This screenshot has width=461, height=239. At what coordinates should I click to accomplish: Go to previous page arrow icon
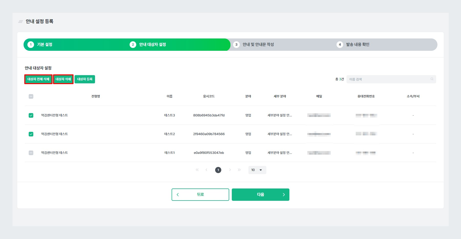pos(206,170)
